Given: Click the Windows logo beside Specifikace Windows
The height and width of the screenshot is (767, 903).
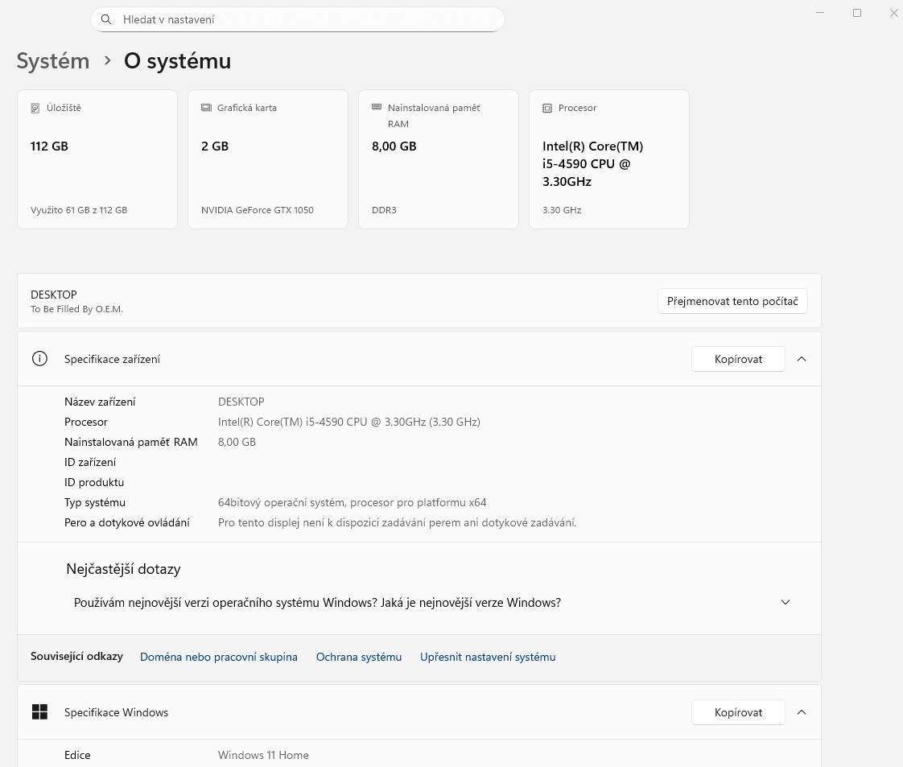Looking at the screenshot, I should click(x=39, y=712).
